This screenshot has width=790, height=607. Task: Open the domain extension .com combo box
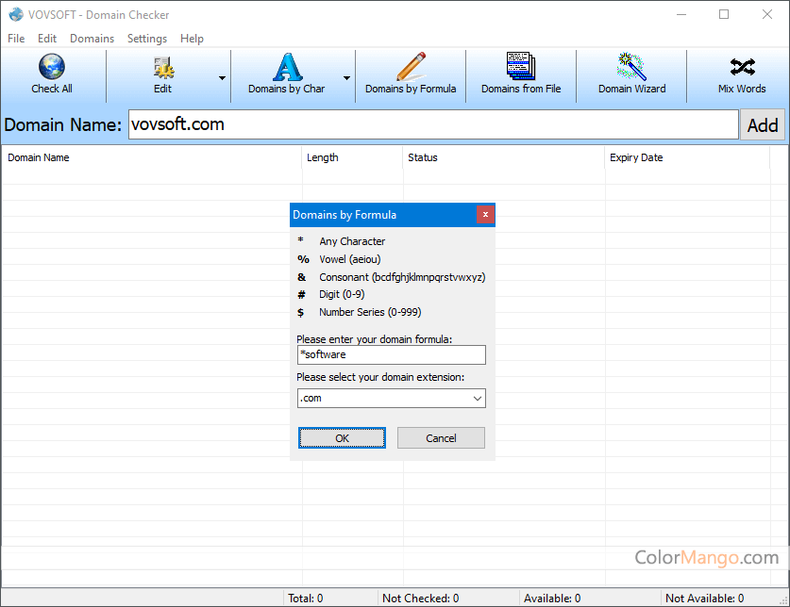(x=391, y=399)
